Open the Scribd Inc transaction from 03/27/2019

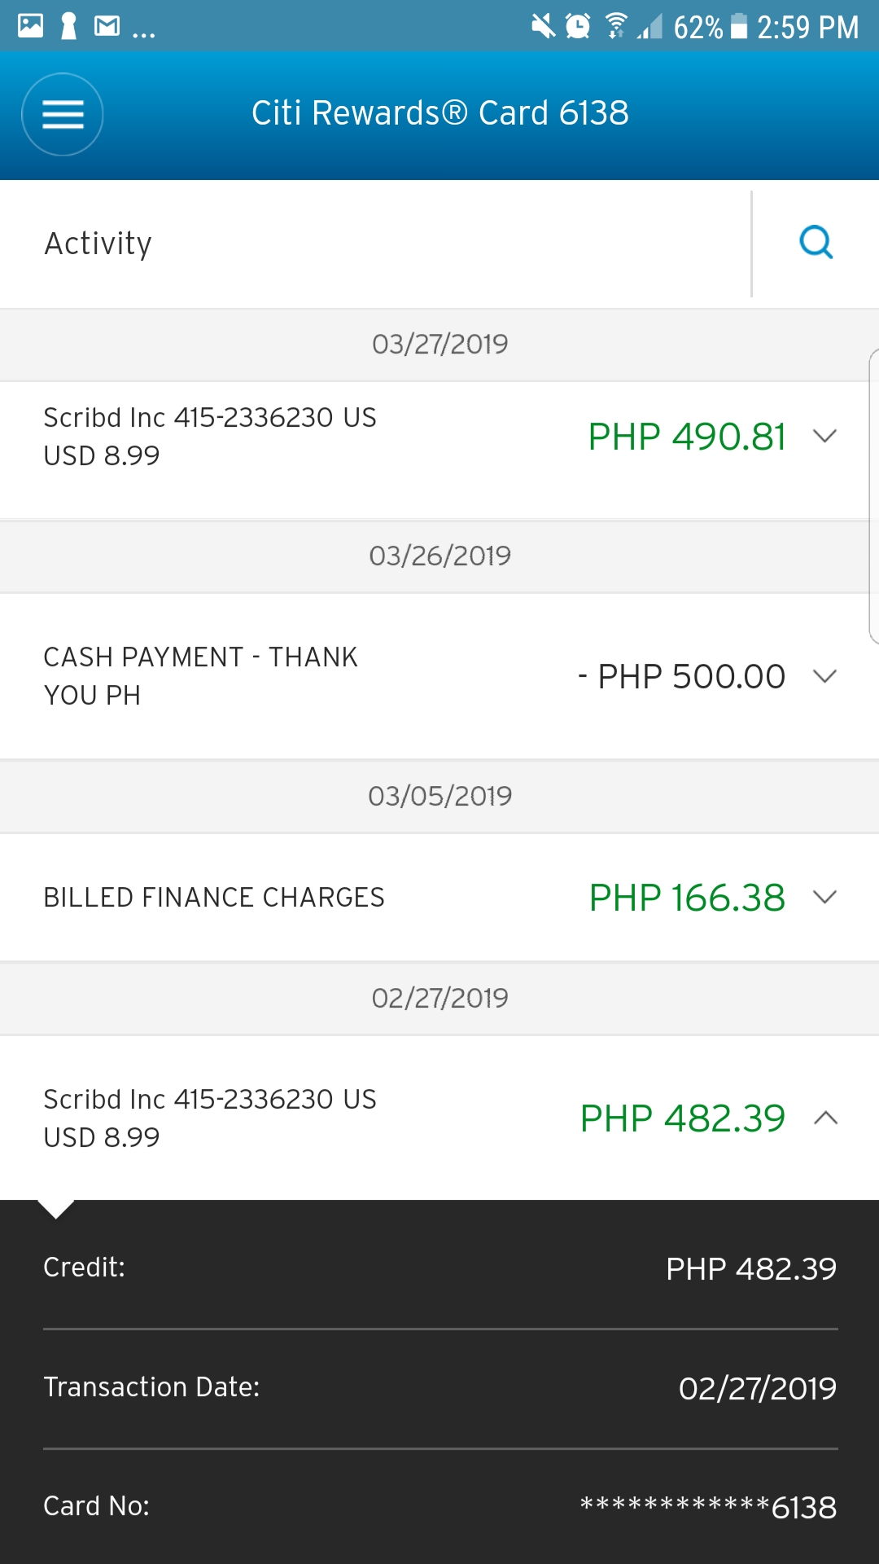(210, 437)
